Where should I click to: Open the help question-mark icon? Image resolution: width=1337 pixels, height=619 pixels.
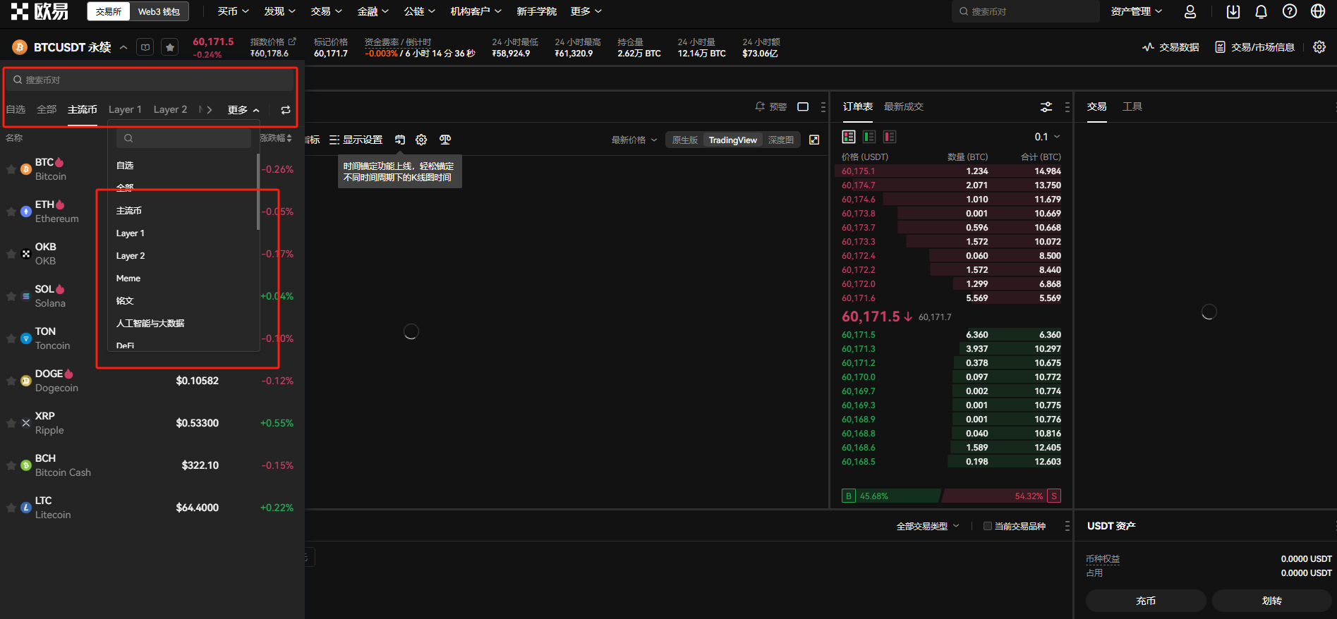click(x=1289, y=11)
